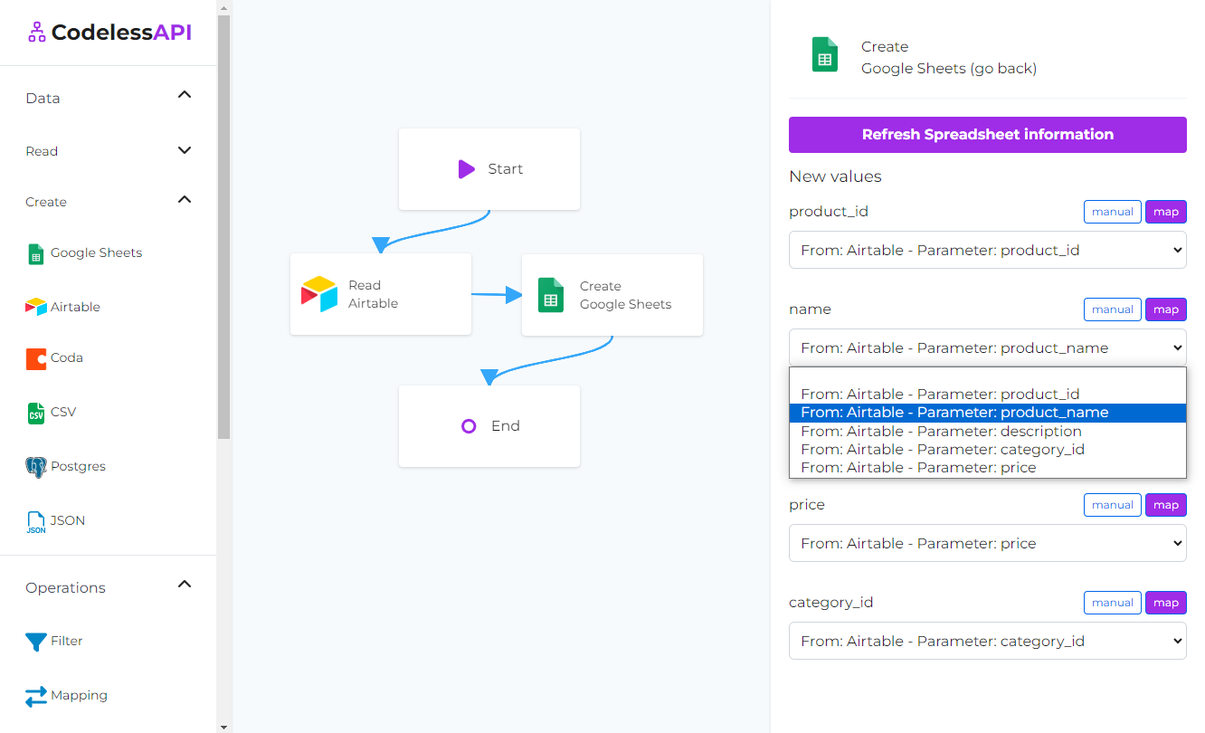Click the End node circle icon
The width and height of the screenshot is (1205, 733).
tap(469, 426)
